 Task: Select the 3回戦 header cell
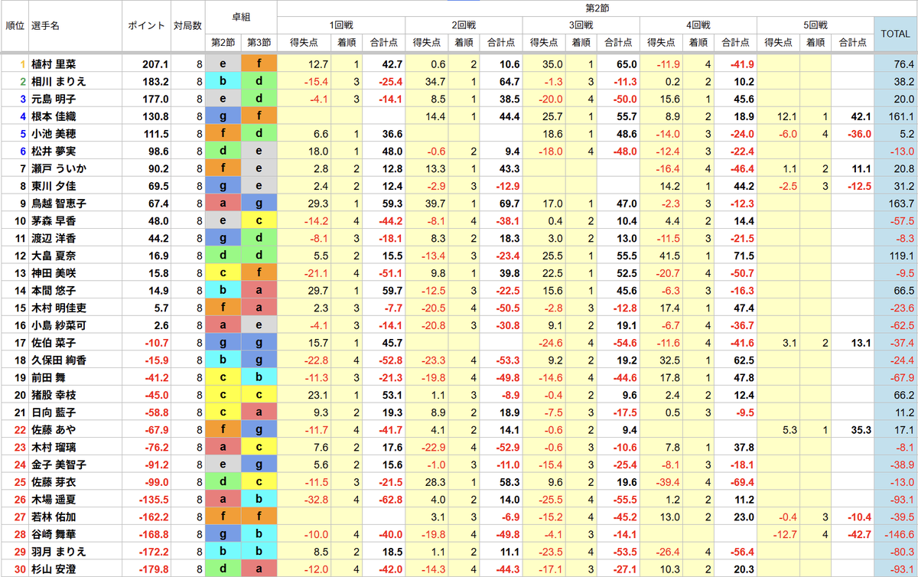pyautogui.click(x=581, y=25)
